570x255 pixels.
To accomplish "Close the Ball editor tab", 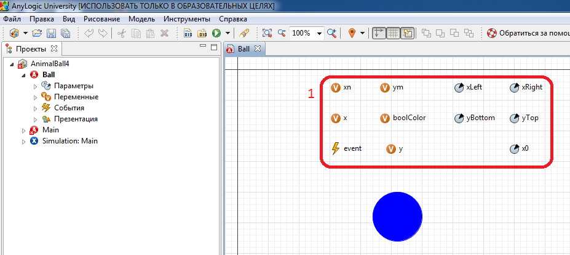I will point(258,48).
